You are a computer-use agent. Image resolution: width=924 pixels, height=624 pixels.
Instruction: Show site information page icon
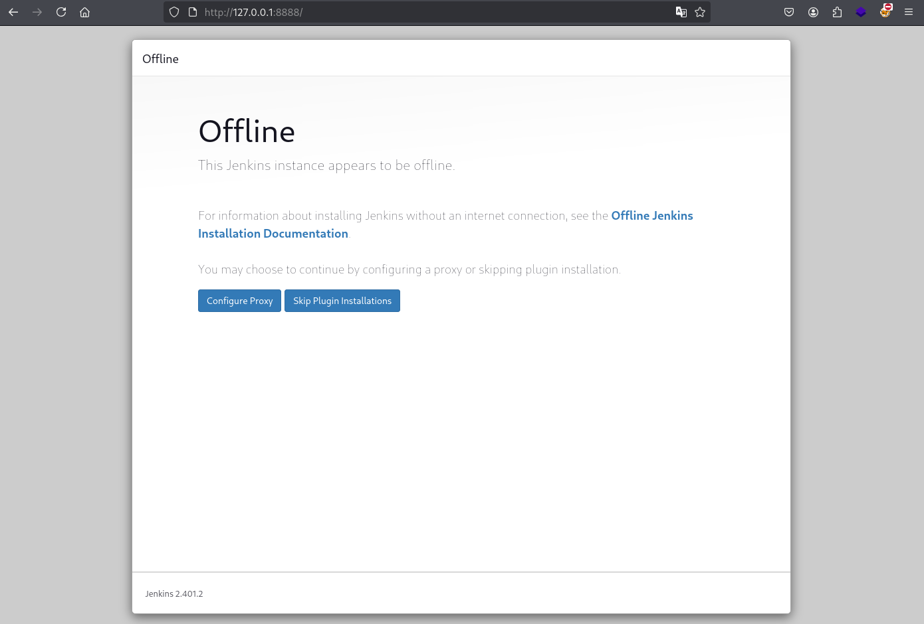click(193, 12)
